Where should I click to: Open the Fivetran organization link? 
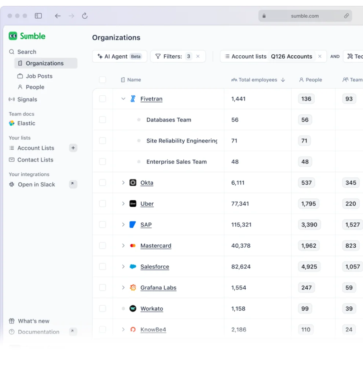[x=151, y=99]
